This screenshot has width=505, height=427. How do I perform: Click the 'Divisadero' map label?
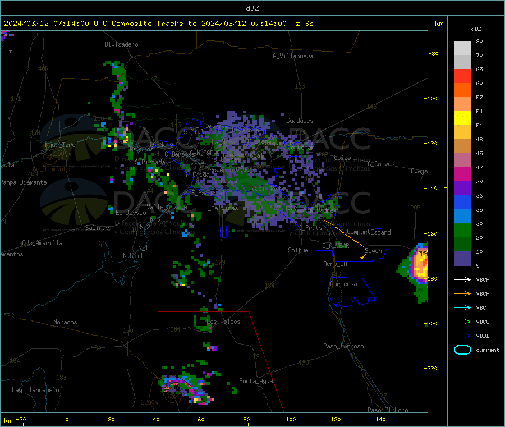(x=121, y=44)
